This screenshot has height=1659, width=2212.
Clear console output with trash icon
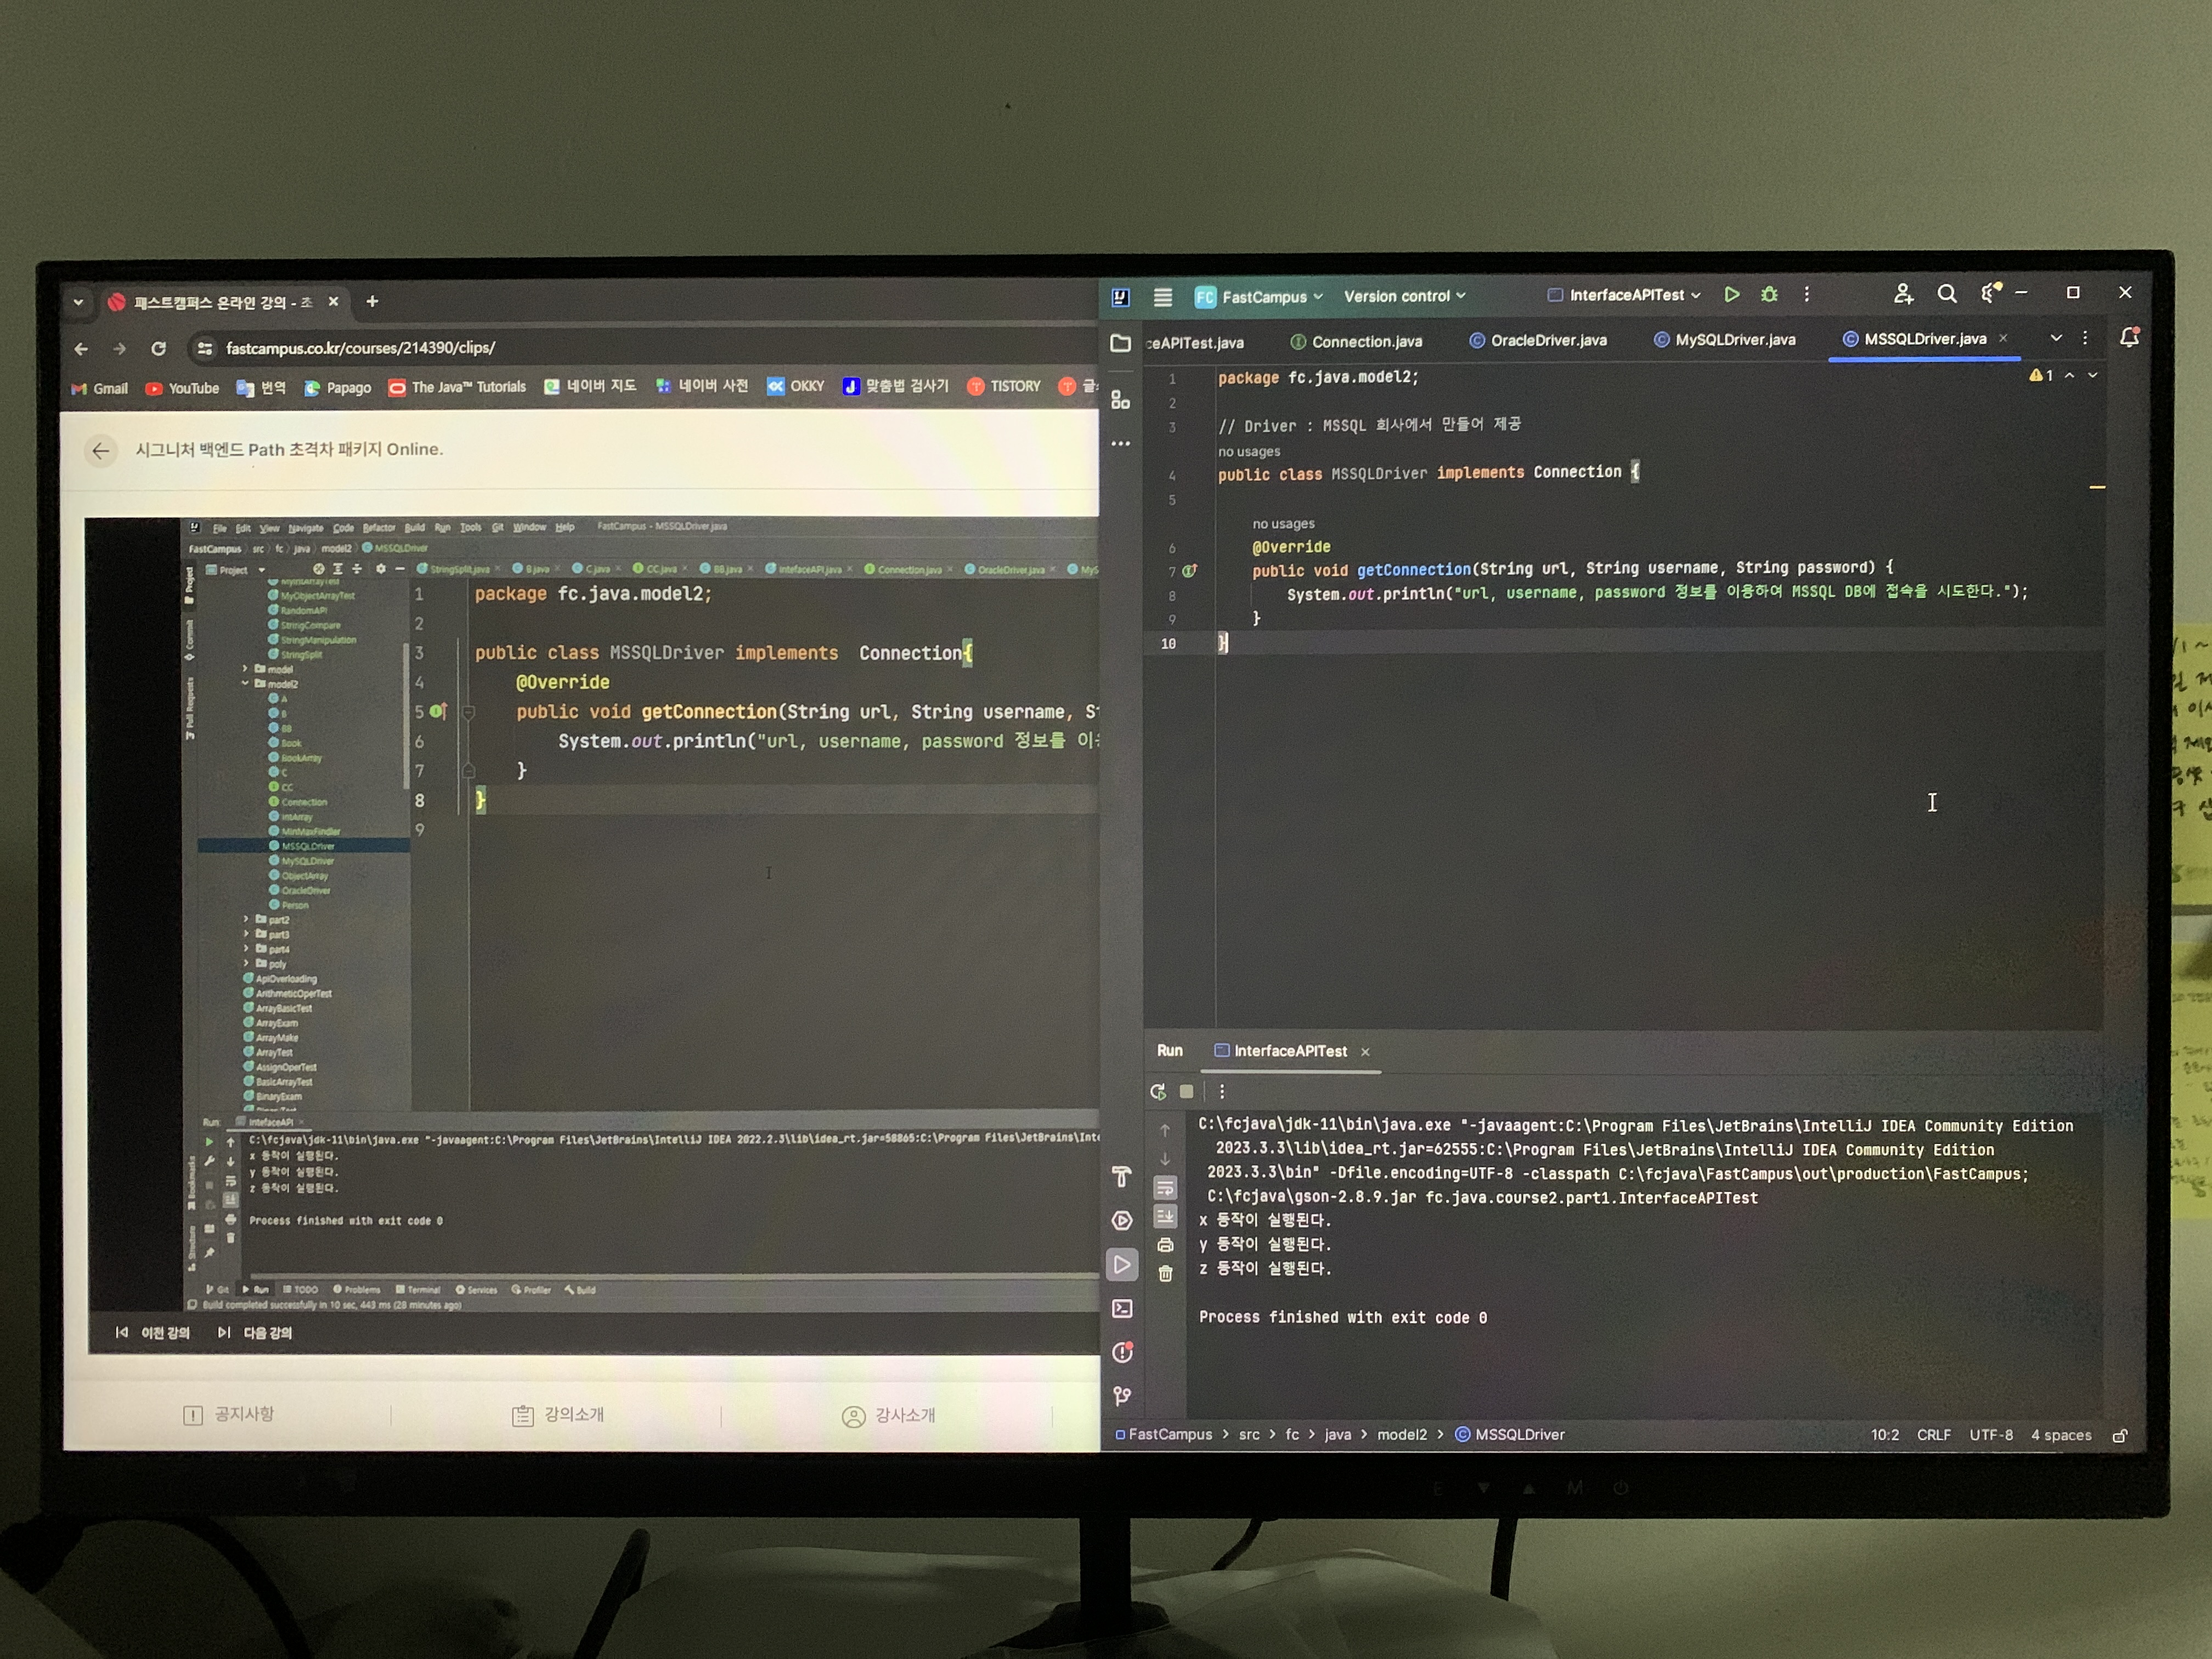pos(1165,1273)
